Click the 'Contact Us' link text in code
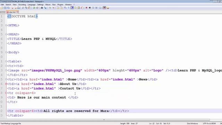This screenshot has width=222, height=125. click(x=70, y=89)
